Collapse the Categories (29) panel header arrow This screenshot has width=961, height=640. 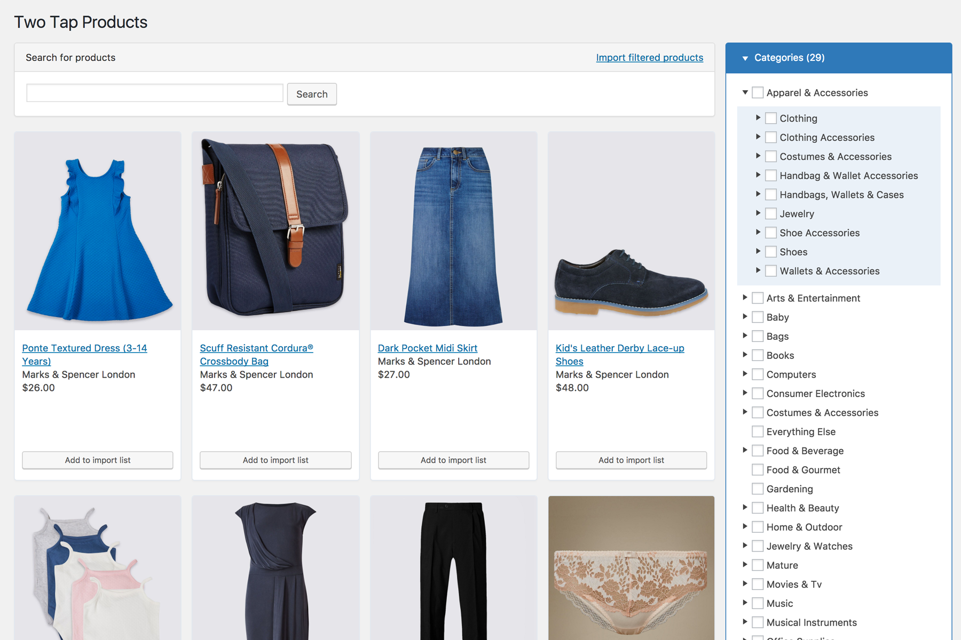[745, 58]
